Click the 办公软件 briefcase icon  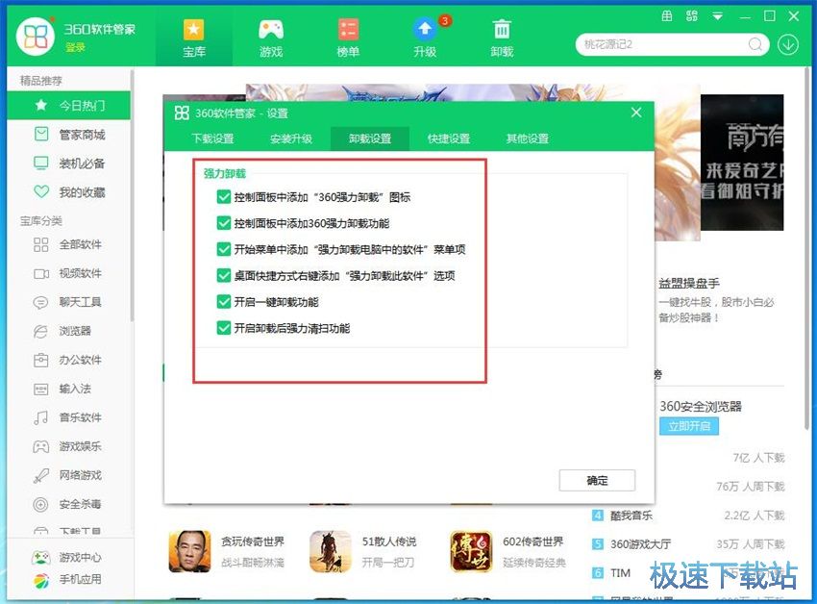click(40, 360)
